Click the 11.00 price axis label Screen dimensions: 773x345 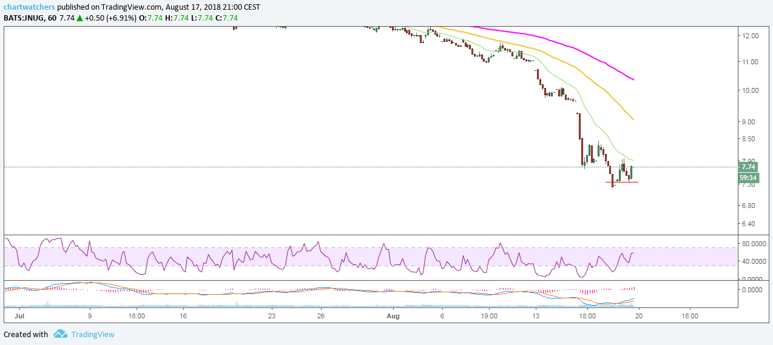[751, 62]
